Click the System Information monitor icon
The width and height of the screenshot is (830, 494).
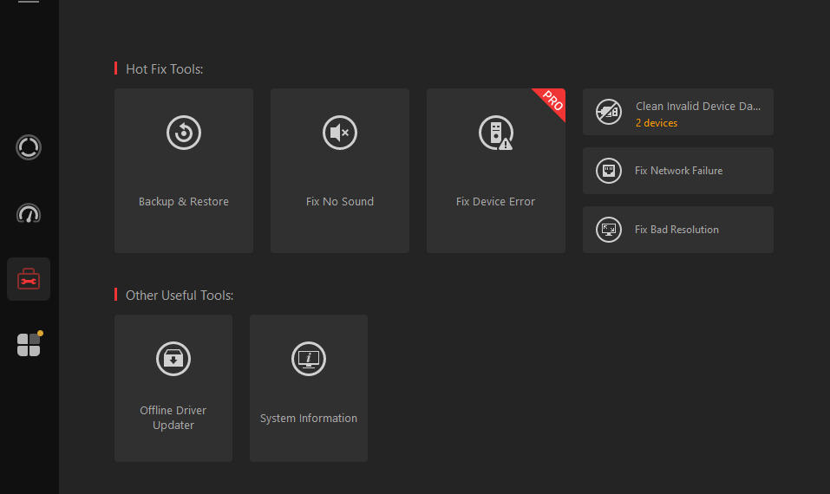click(x=309, y=359)
